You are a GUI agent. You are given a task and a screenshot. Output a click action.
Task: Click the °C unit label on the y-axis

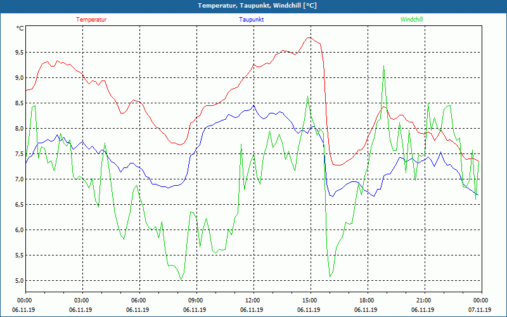pos(20,29)
